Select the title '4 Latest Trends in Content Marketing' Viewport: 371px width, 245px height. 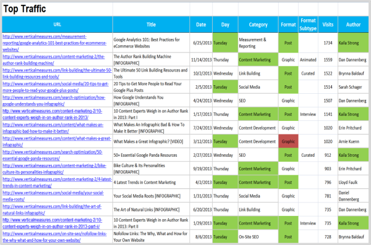click(151, 183)
